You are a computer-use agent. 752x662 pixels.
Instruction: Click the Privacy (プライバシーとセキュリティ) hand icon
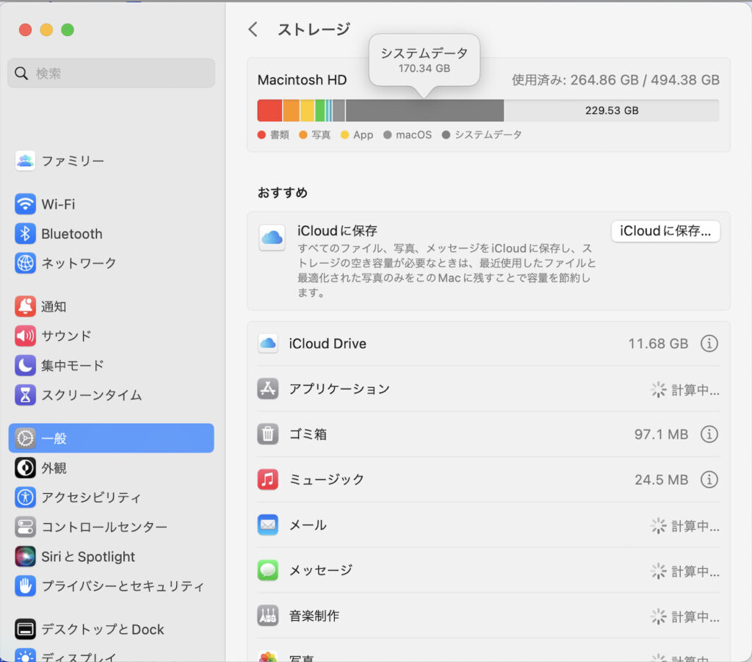pyautogui.click(x=25, y=586)
